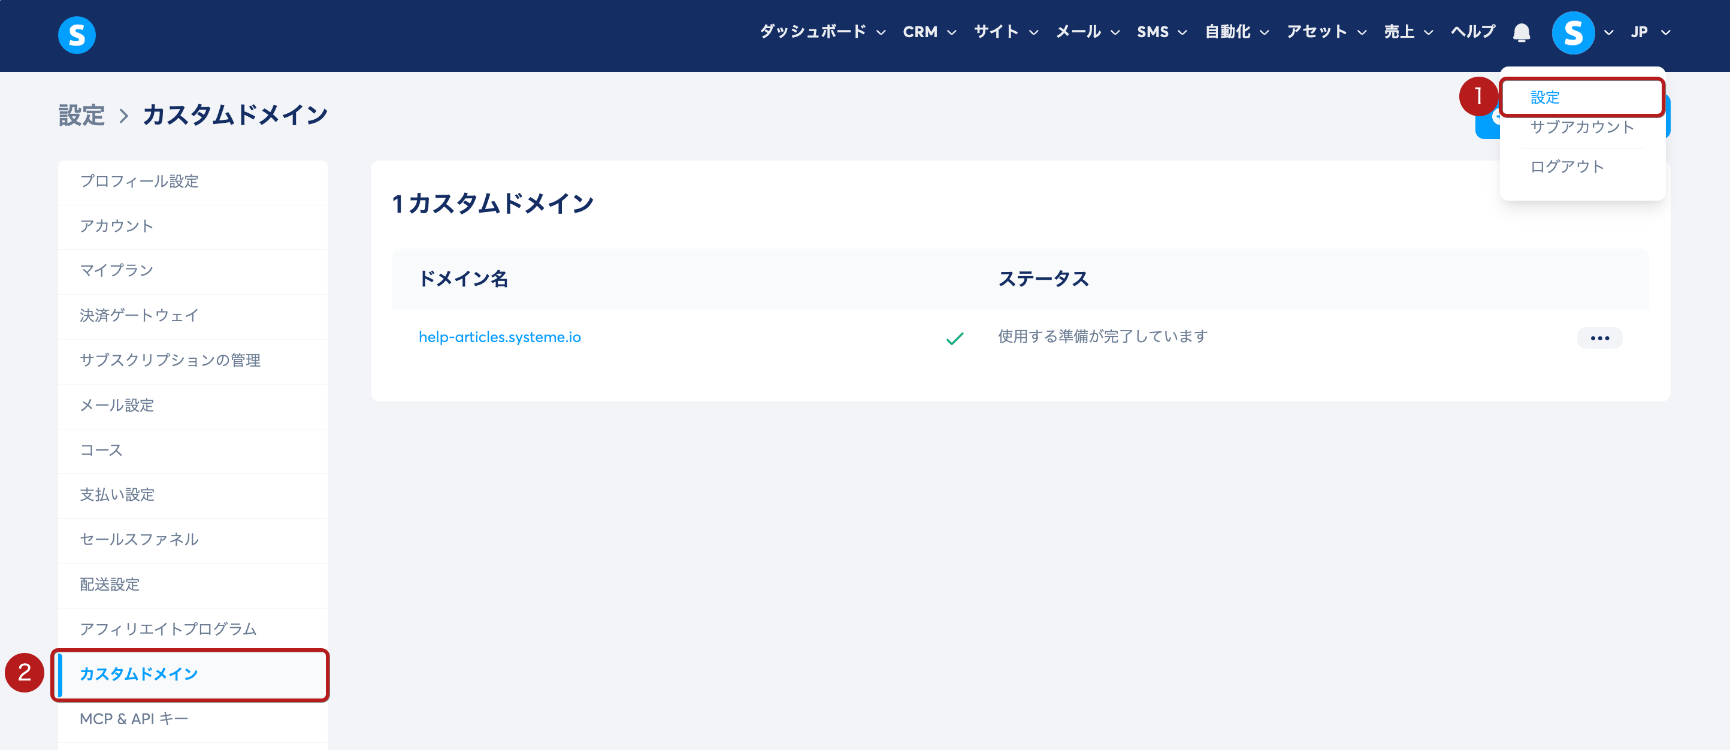Open メール設定 in the sidebar
This screenshot has width=1730, height=750.
click(193, 406)
